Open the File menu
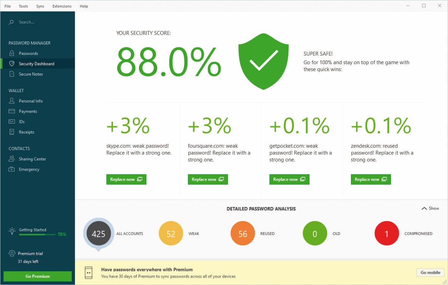The height and width of the screenshot is (285, 448). tap(7, 6)
